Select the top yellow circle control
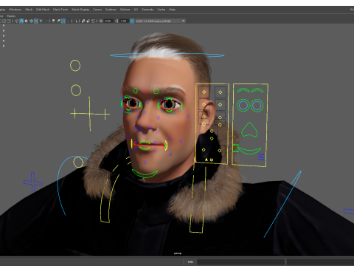Image resolution: width=354 pixels, height=266 pixels. point(75,66)
